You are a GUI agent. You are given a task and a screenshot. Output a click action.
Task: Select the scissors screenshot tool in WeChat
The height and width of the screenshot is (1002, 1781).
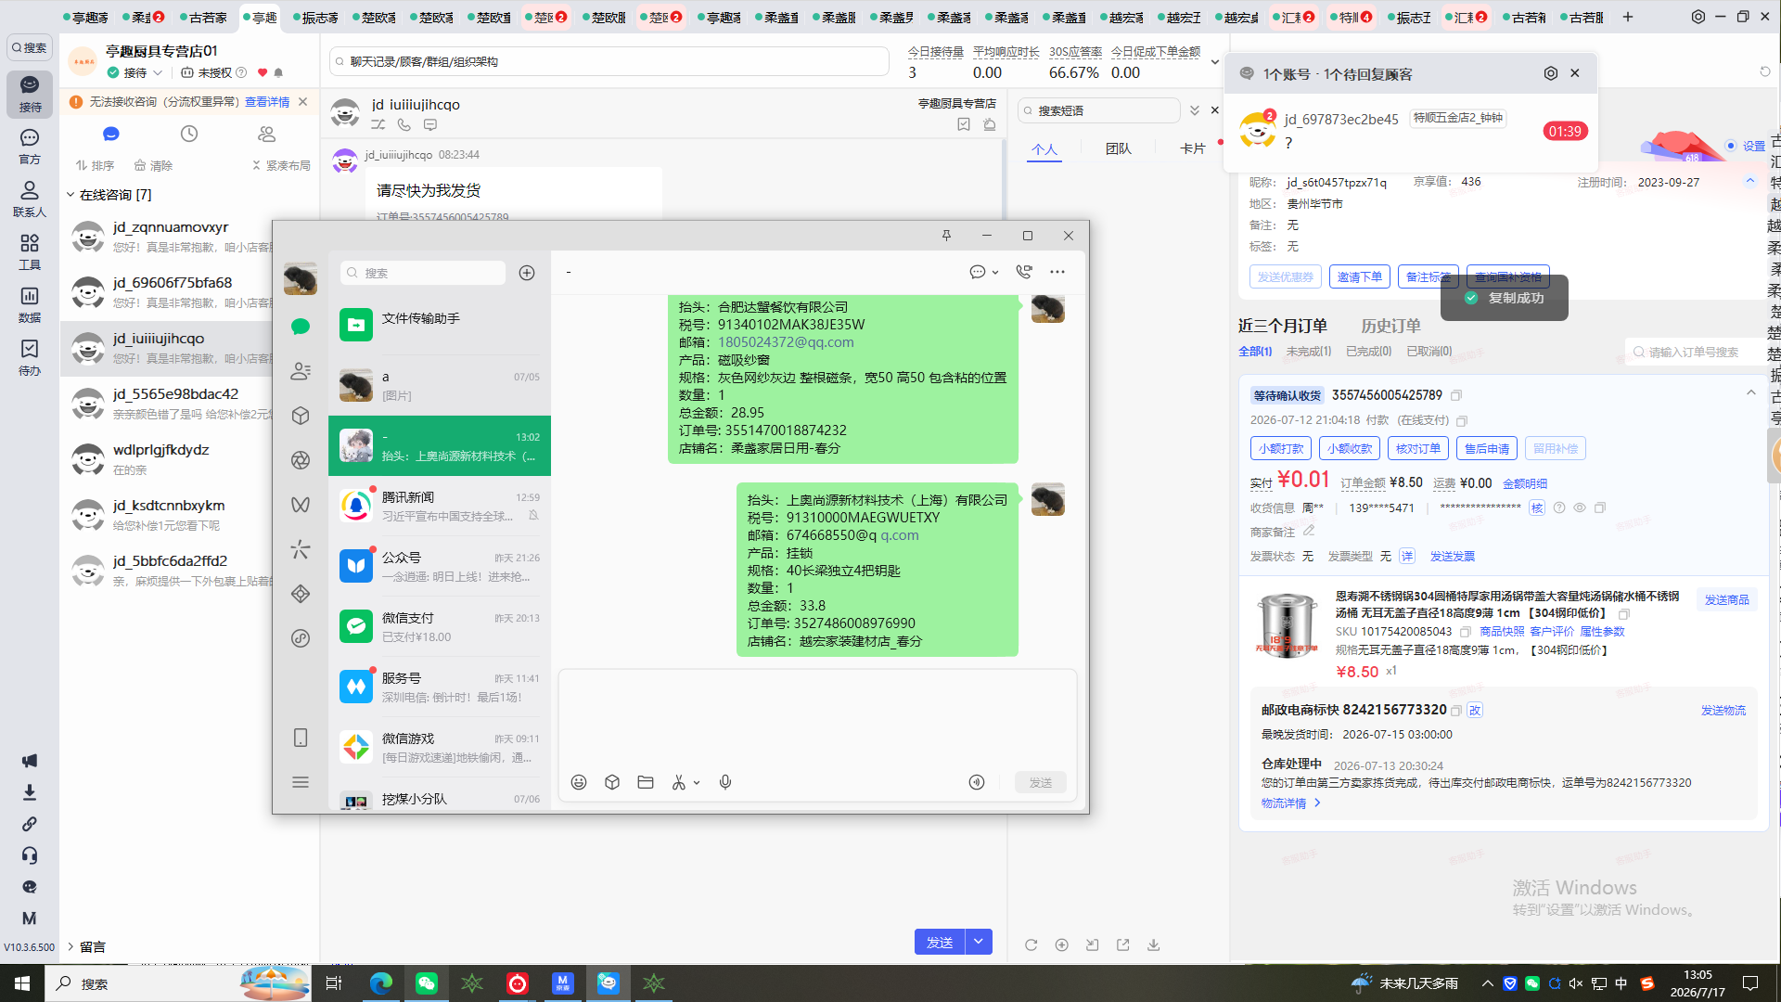(679, 782)
